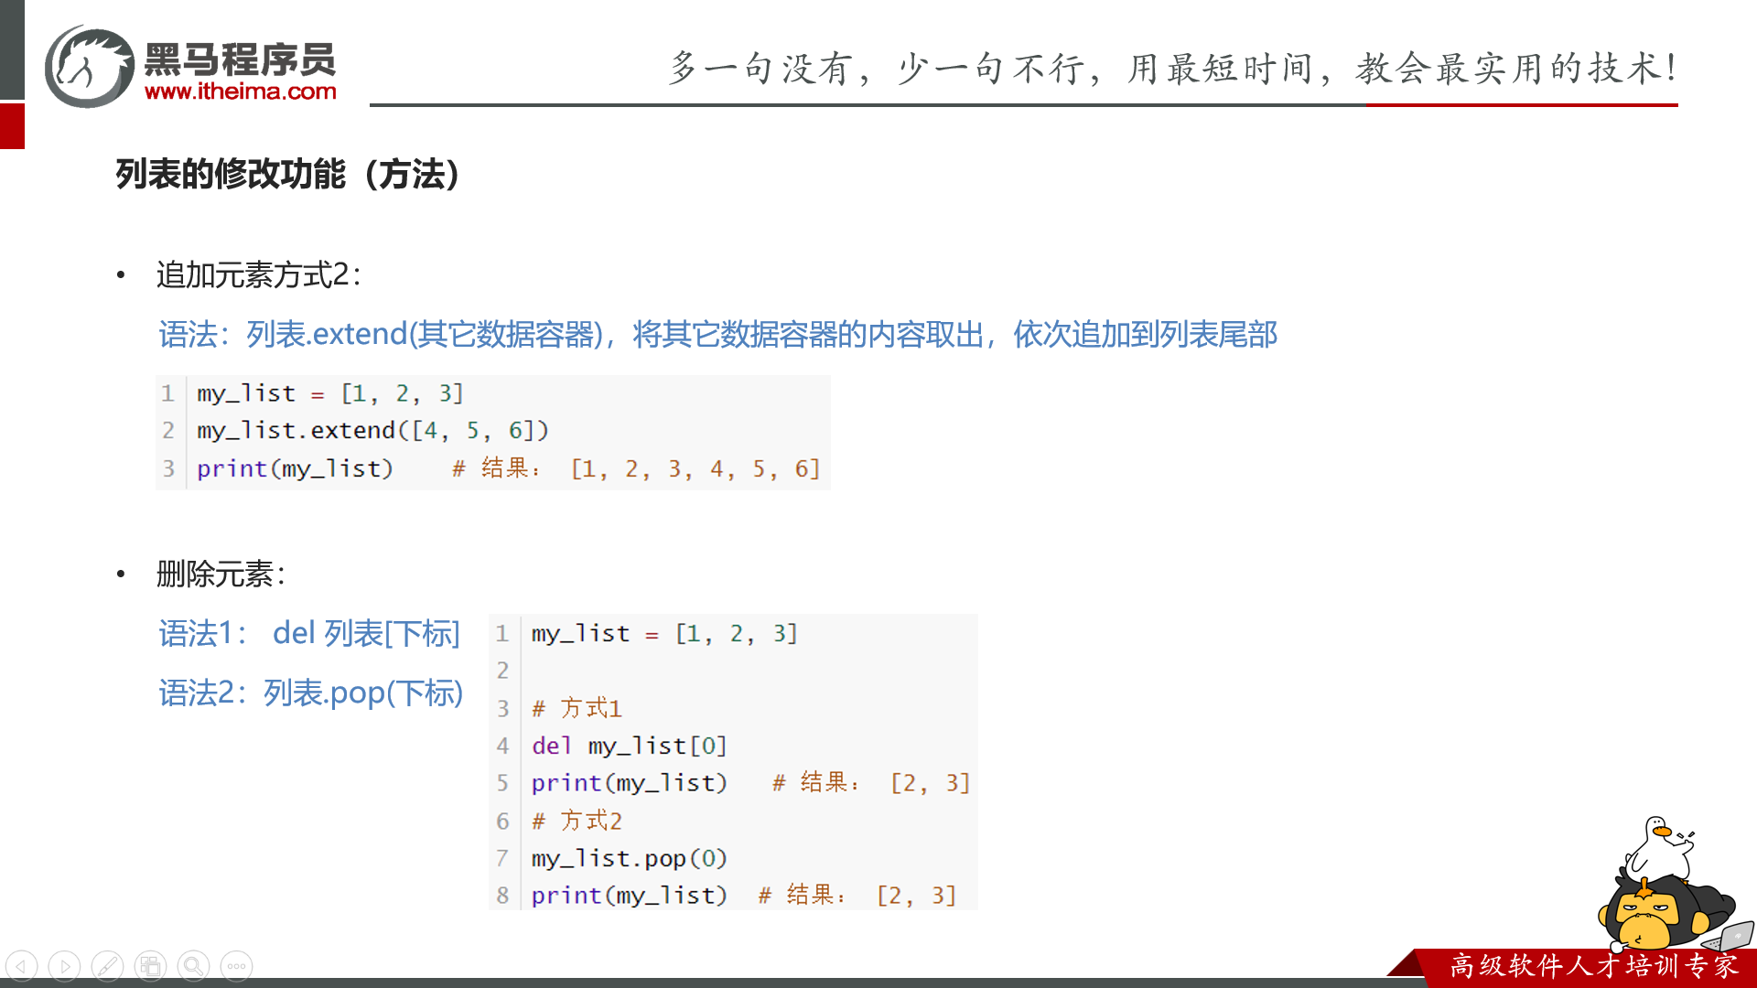Activate the zoom magnifier button
This screenshot has width=1757, height=988.
193,966
